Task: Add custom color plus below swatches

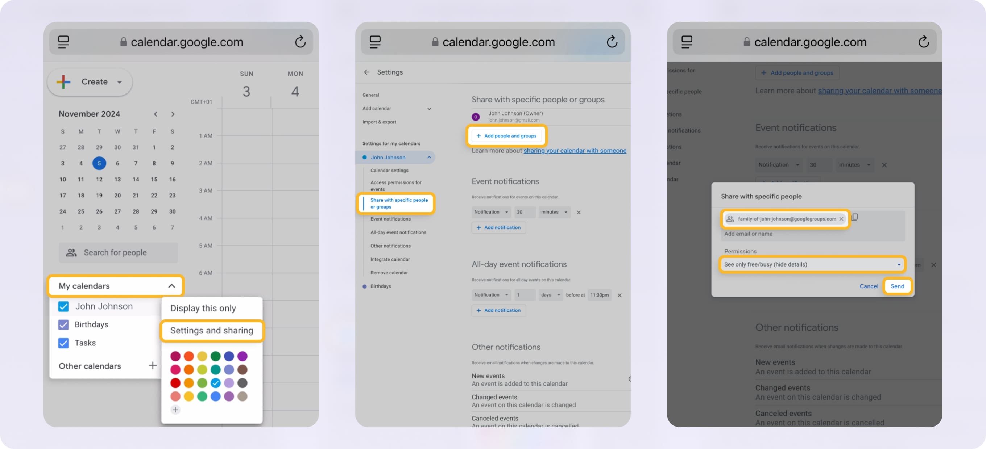Action: (175, 410)
